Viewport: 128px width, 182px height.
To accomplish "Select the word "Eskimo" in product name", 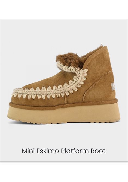I will click(48, 151).
